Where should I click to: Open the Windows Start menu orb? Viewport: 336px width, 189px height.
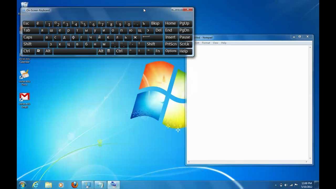click(x=22, y=185)
